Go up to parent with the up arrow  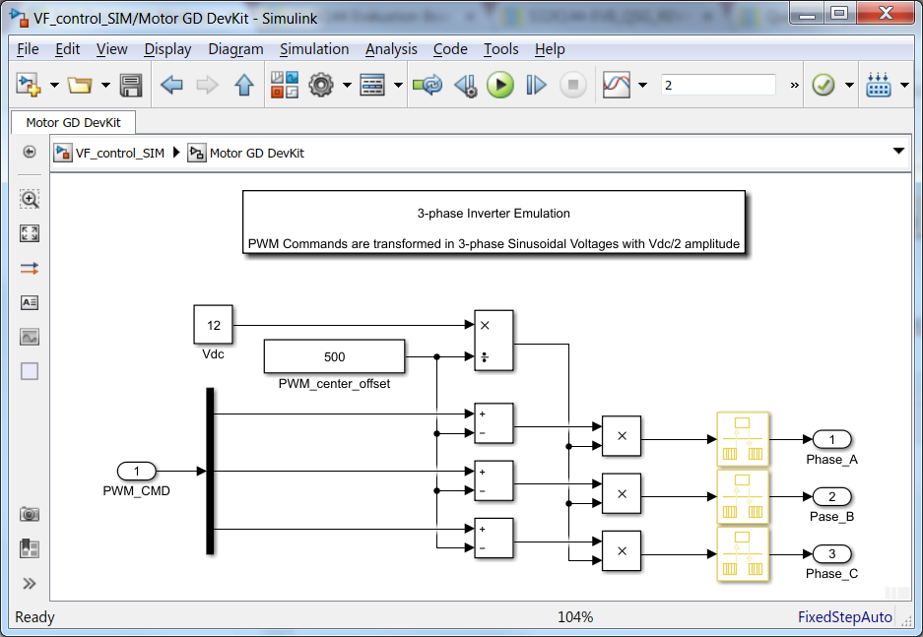(x=243, y=86)
